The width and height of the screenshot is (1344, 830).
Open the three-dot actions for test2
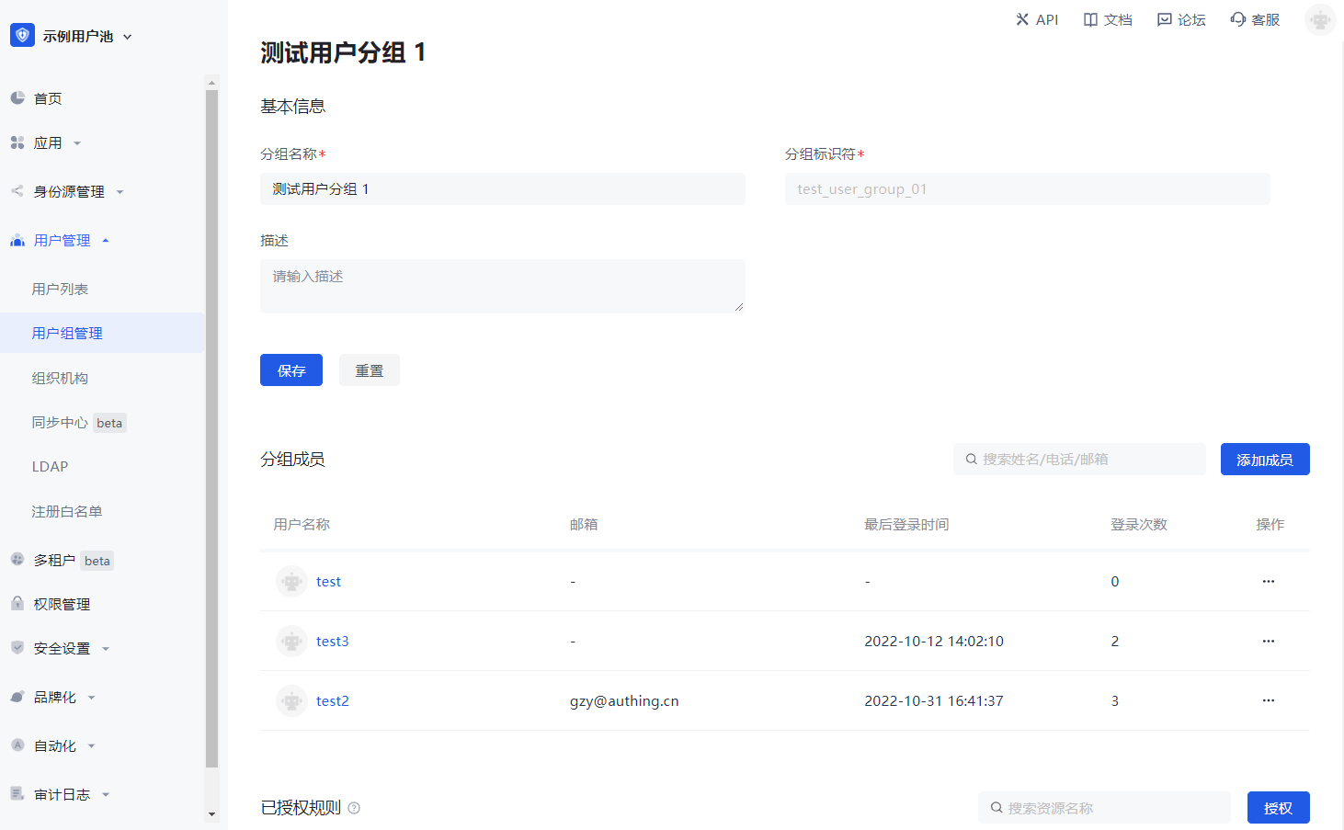(x=1269, y=700)
